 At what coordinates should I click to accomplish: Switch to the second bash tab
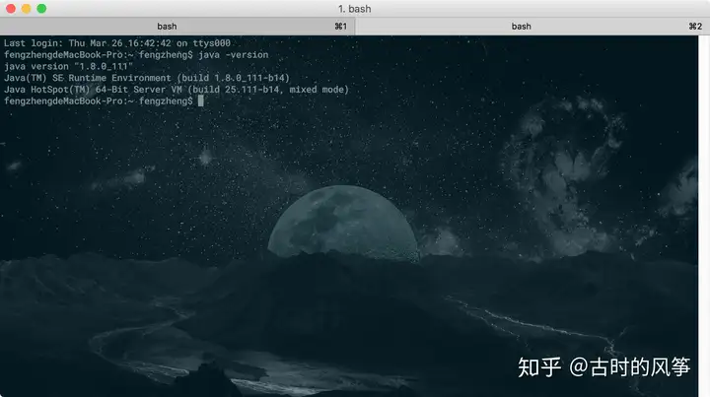coord(532,27)
